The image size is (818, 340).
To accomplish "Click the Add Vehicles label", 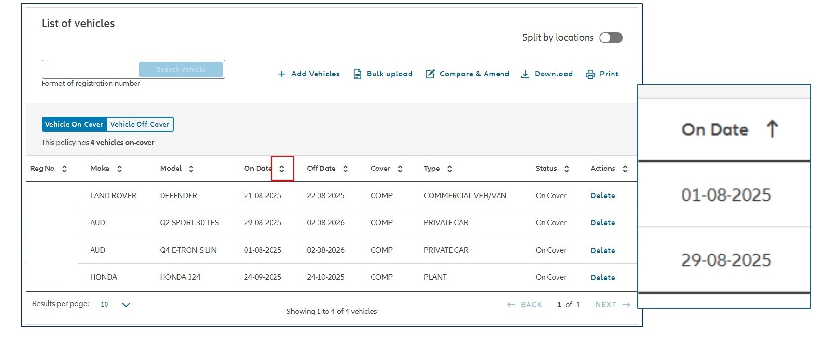I will (316, 74).
